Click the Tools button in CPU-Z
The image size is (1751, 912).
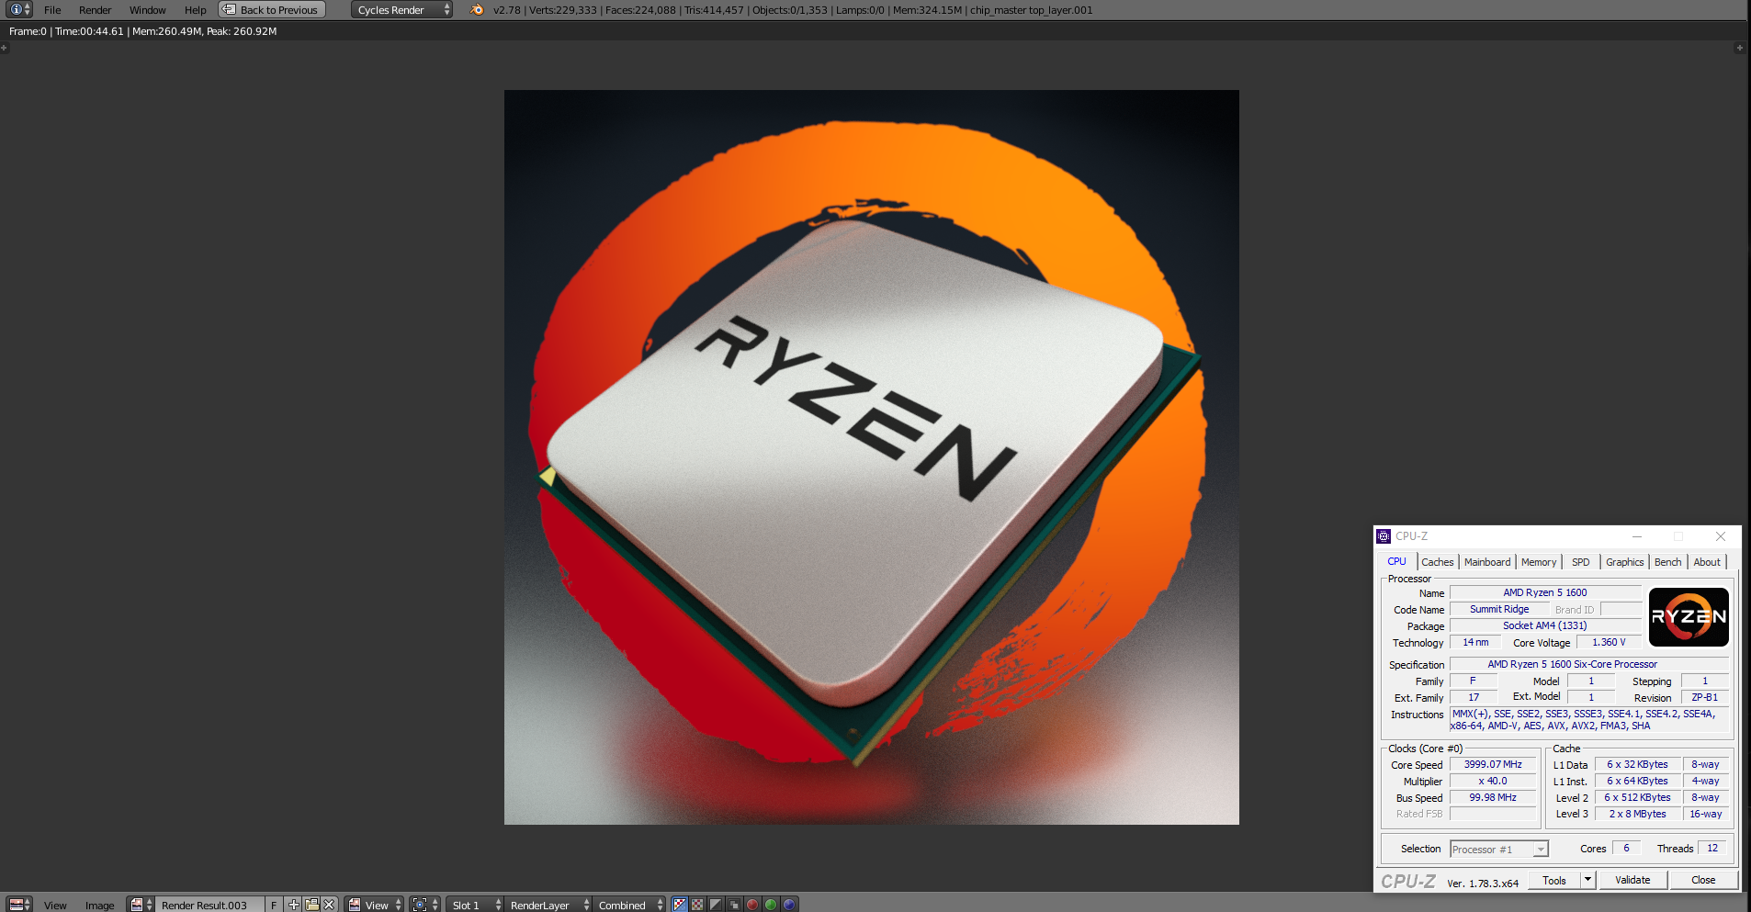(1554, 880)
